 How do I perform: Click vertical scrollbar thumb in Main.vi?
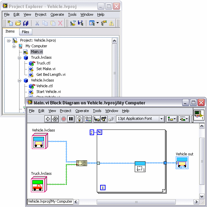[202, 161]
